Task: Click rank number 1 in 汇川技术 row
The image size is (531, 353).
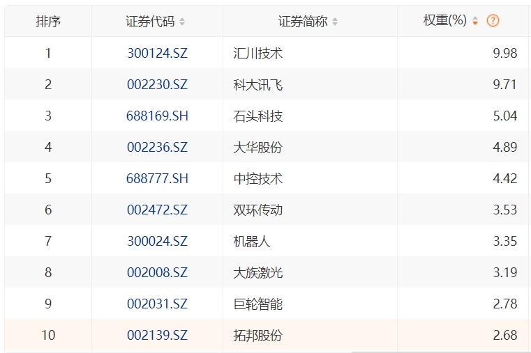Action: 48,53
